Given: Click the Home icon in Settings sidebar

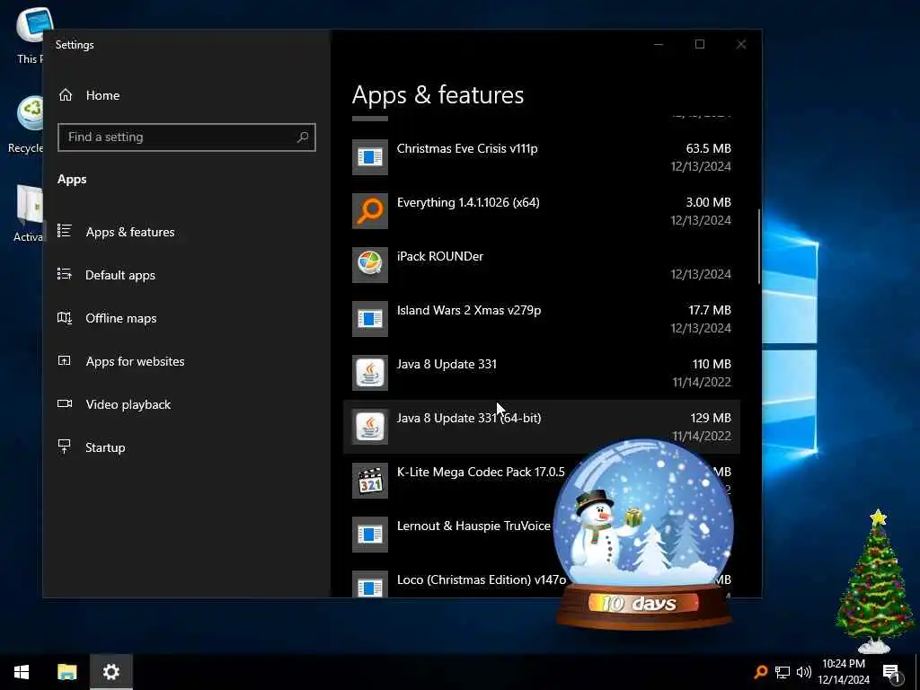Looking at the screenshot, I should [65, 95].
